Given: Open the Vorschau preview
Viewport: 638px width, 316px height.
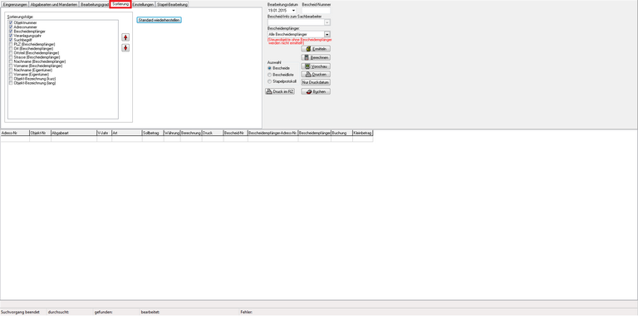Looking at the screenshot, I should 316,66.
